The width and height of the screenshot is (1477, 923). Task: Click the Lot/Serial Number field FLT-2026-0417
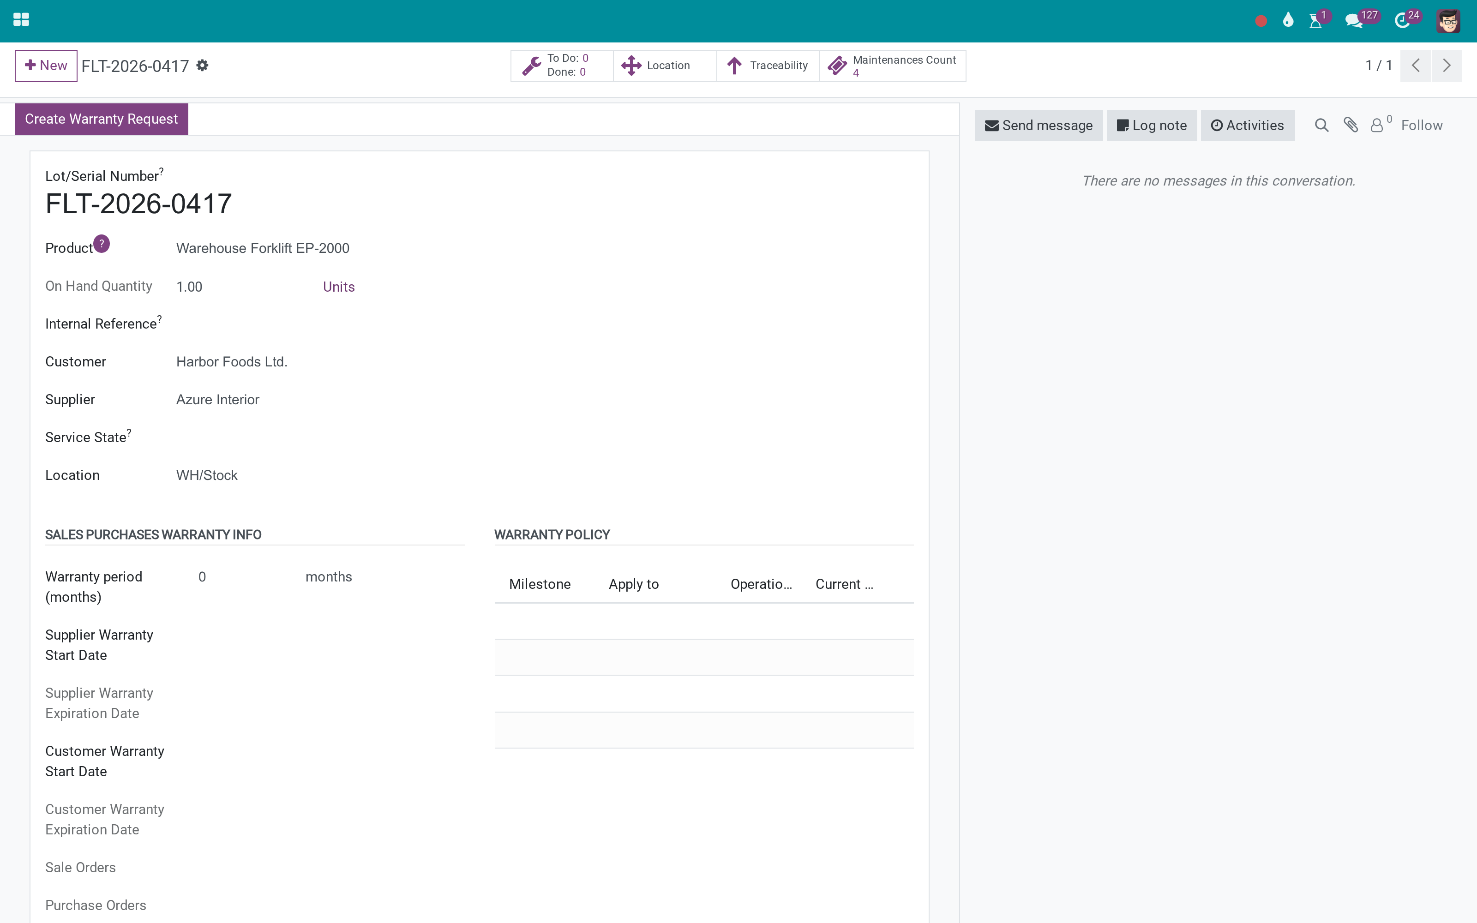tap(138, 204)
